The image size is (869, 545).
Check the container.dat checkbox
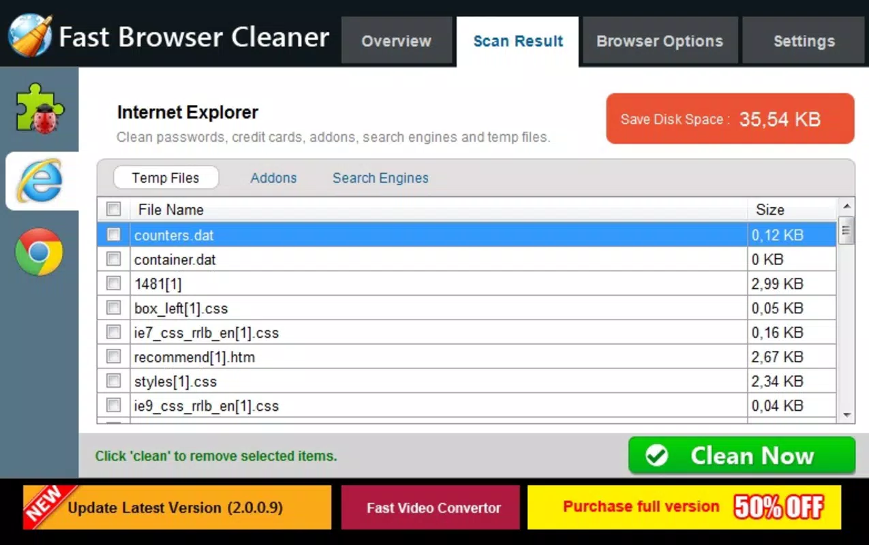[x=114, y=259]
